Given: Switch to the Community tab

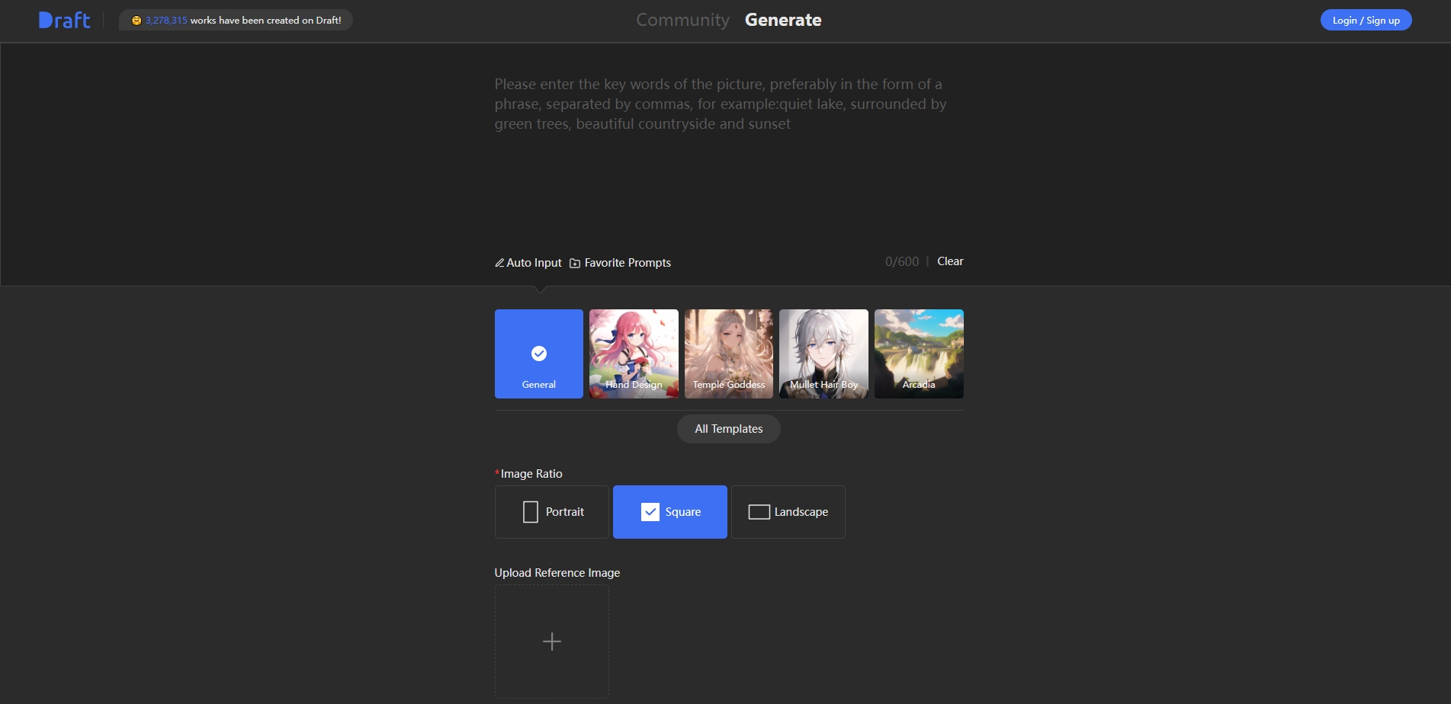Looking at the screenshot, I should point(682,21).
